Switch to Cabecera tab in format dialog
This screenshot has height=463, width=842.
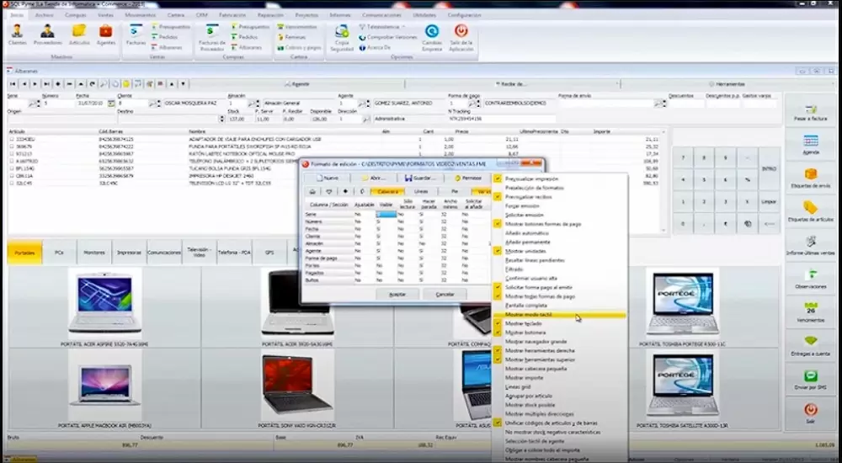tap(387, 191)
